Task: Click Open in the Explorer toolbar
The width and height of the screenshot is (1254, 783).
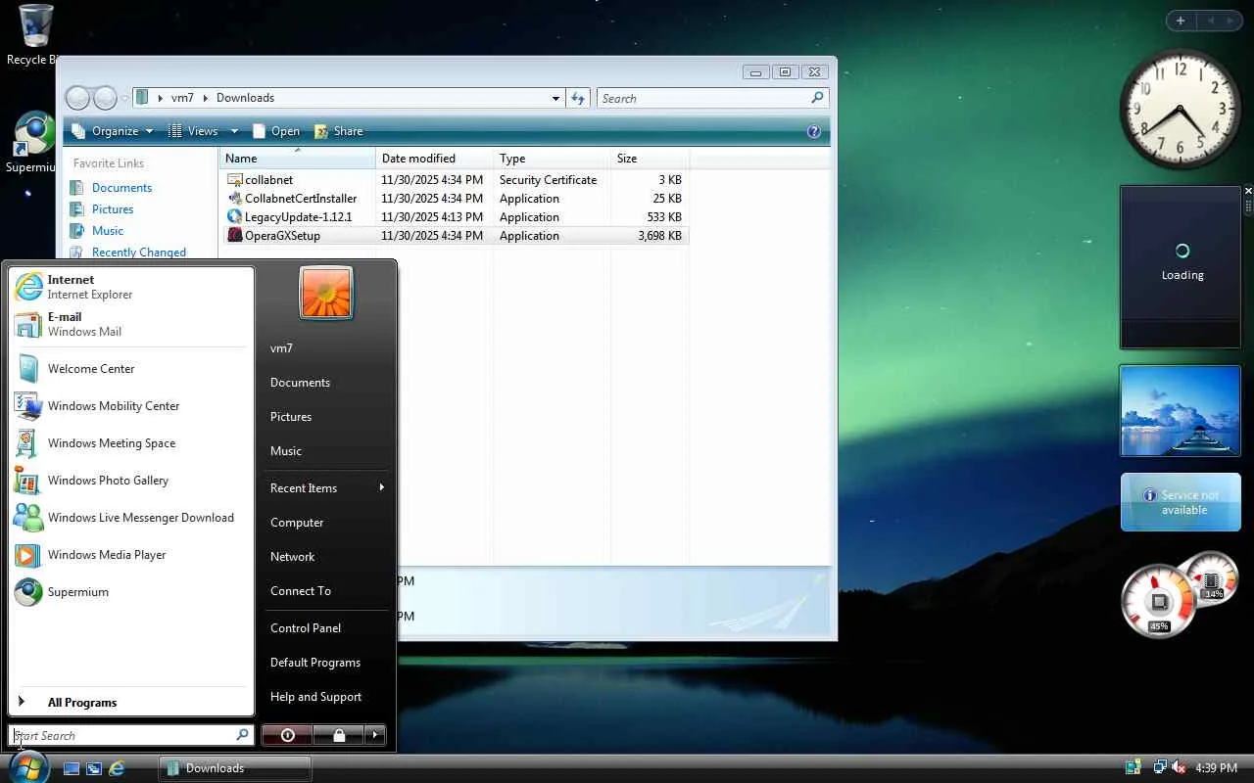Action: tap(276, 131)
